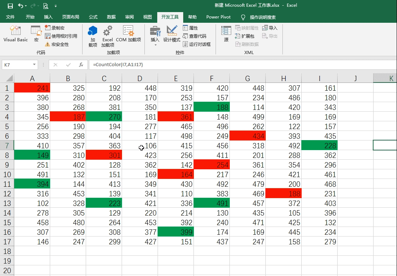Open the 宏 (Macros) dialog

click(x=36, y=33)
